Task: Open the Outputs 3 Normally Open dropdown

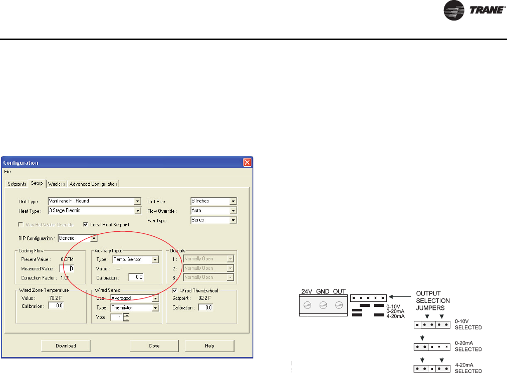Action: [230, 277]
